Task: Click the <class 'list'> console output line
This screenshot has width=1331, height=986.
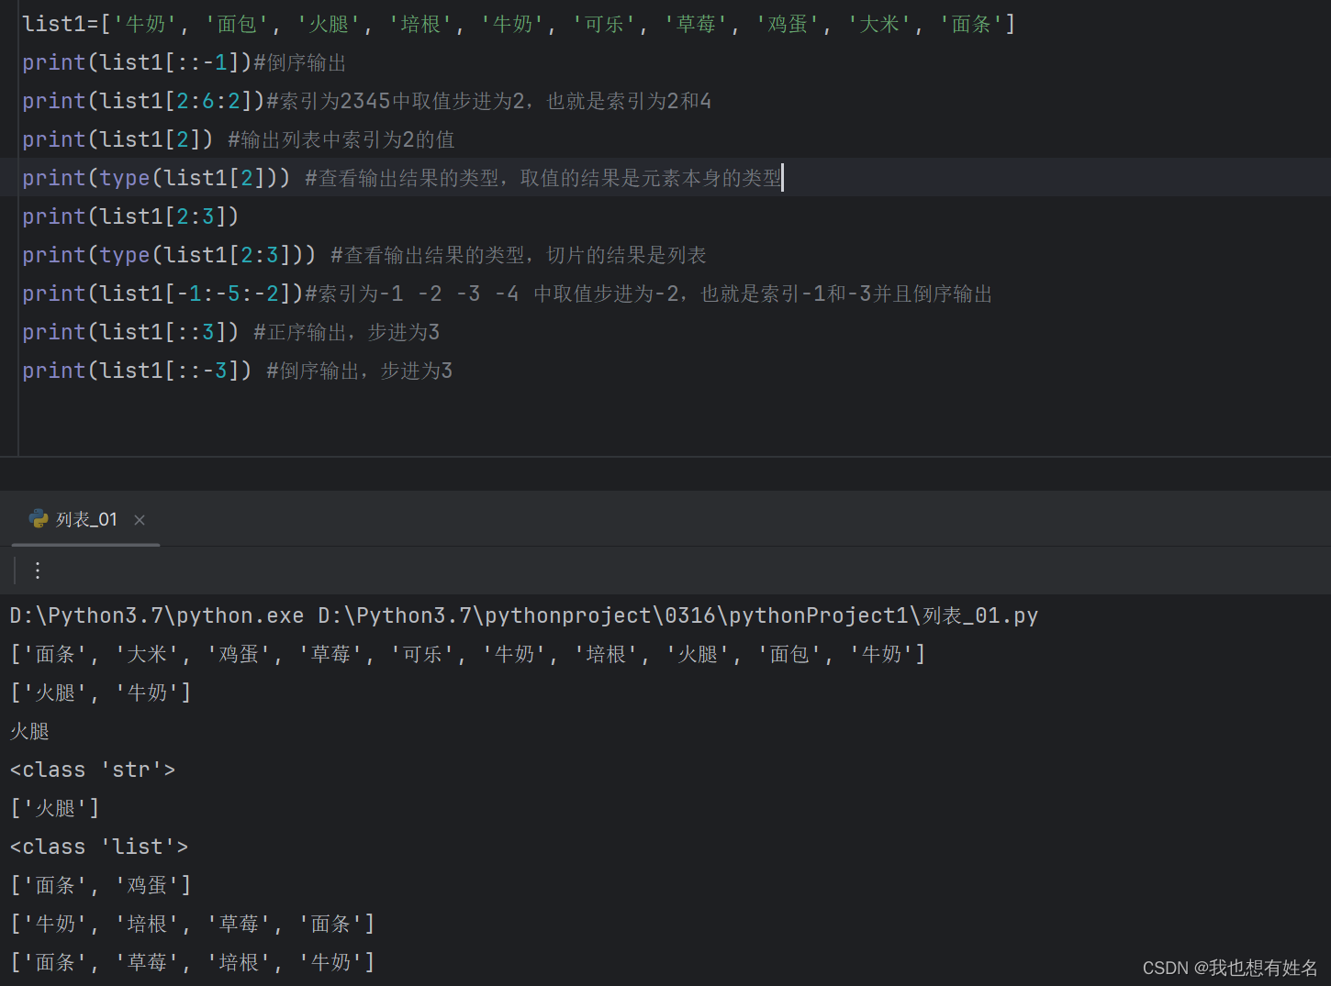Action: point(98,846)
